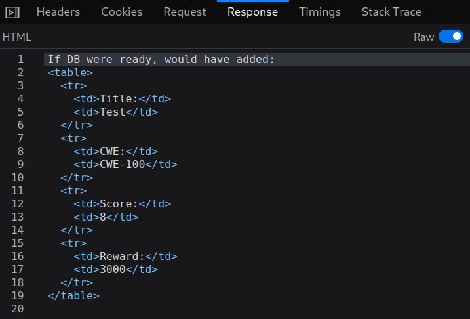Click the Raw label text
The width and height of the screenshot is (470, 319).
424,37
